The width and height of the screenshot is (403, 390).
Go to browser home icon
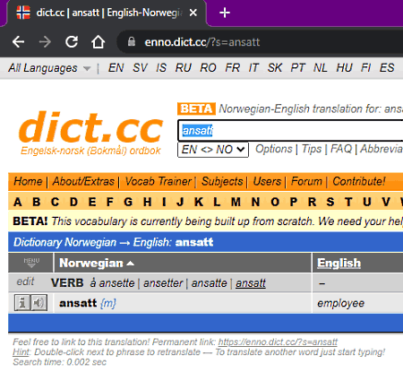point(98,42)
